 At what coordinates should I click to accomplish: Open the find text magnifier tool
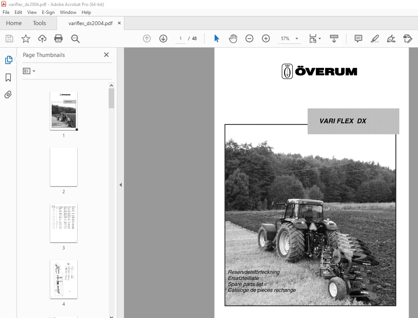[75, 39]
